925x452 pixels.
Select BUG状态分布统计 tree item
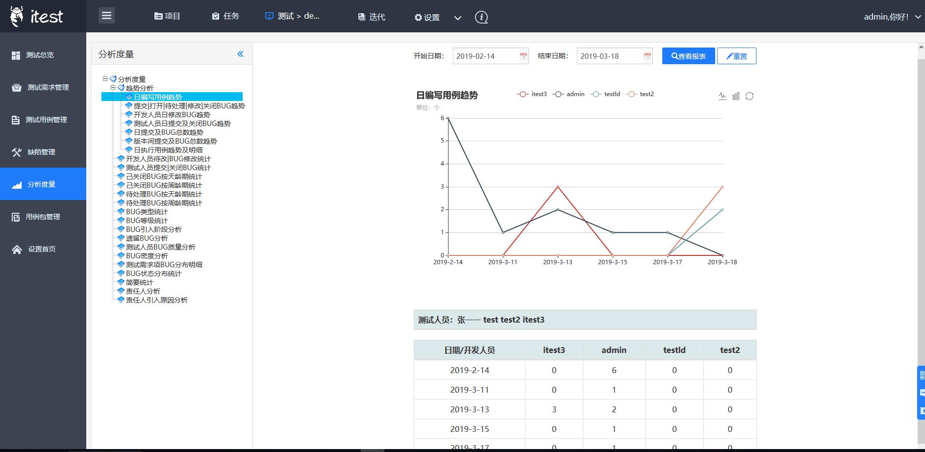(153, 274)
